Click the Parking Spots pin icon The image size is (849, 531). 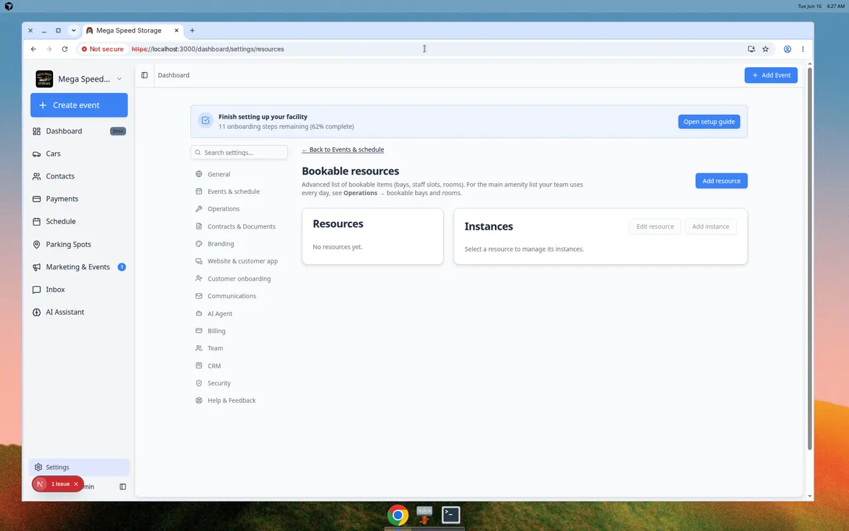click(x=36, y=244)
